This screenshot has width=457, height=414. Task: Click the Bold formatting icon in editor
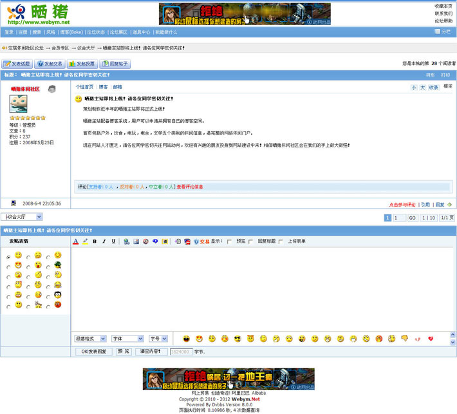click(x=95, y=241)
